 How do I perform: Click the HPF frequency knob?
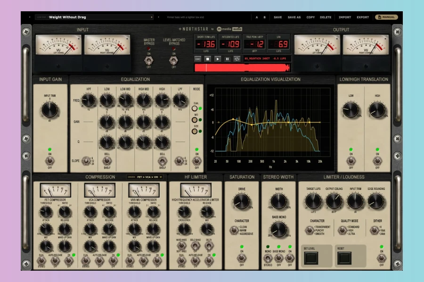[x=89, y=100]
